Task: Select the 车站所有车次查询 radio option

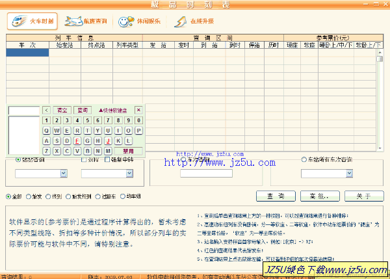Action: coord(304,159)
